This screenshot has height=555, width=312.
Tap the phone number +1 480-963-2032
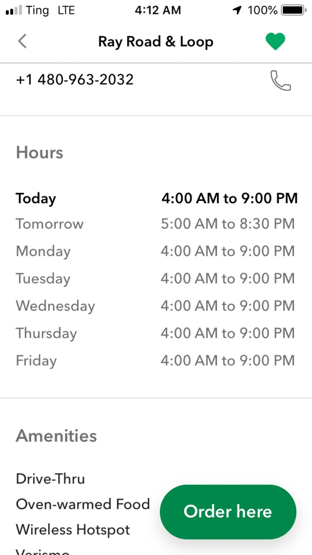[75, 79]
